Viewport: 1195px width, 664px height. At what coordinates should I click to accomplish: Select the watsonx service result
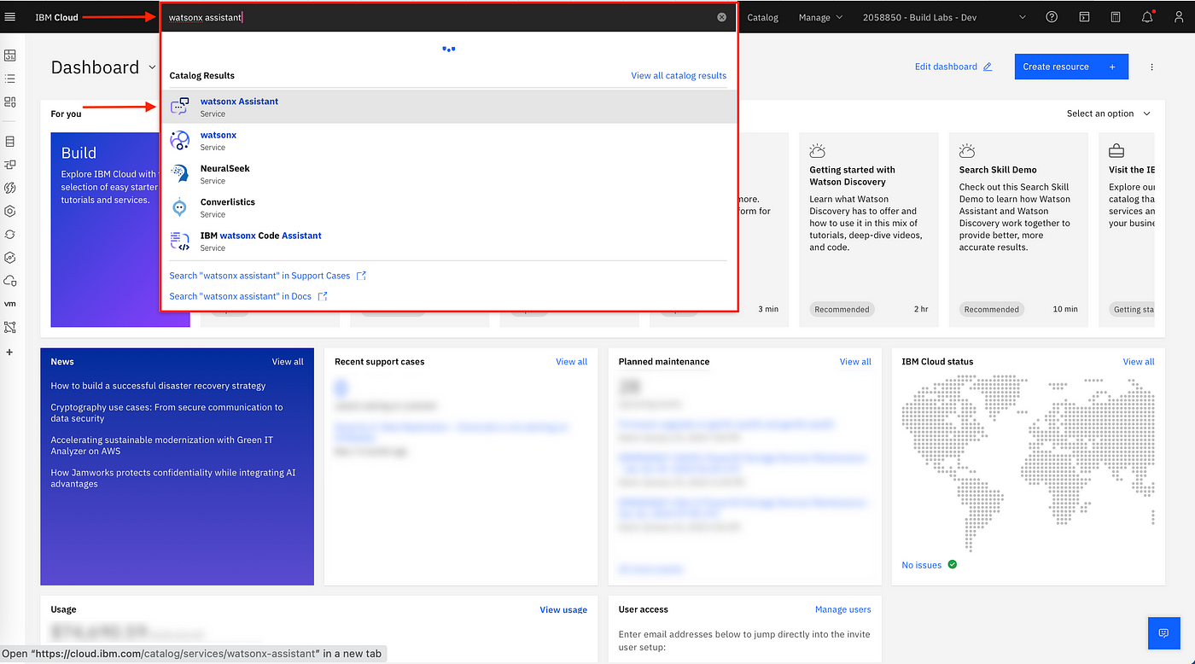click(x=449, y=141)
